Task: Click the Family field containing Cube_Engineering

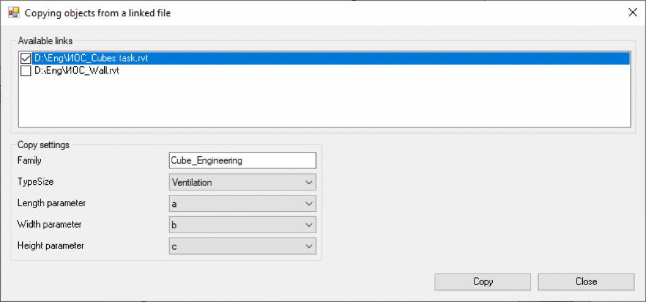Action: tap(242, 161)
